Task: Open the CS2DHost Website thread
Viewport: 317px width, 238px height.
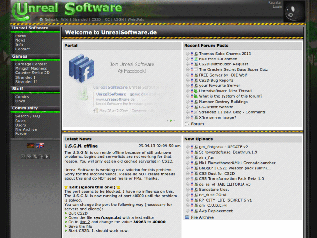Action: point(216,107)
